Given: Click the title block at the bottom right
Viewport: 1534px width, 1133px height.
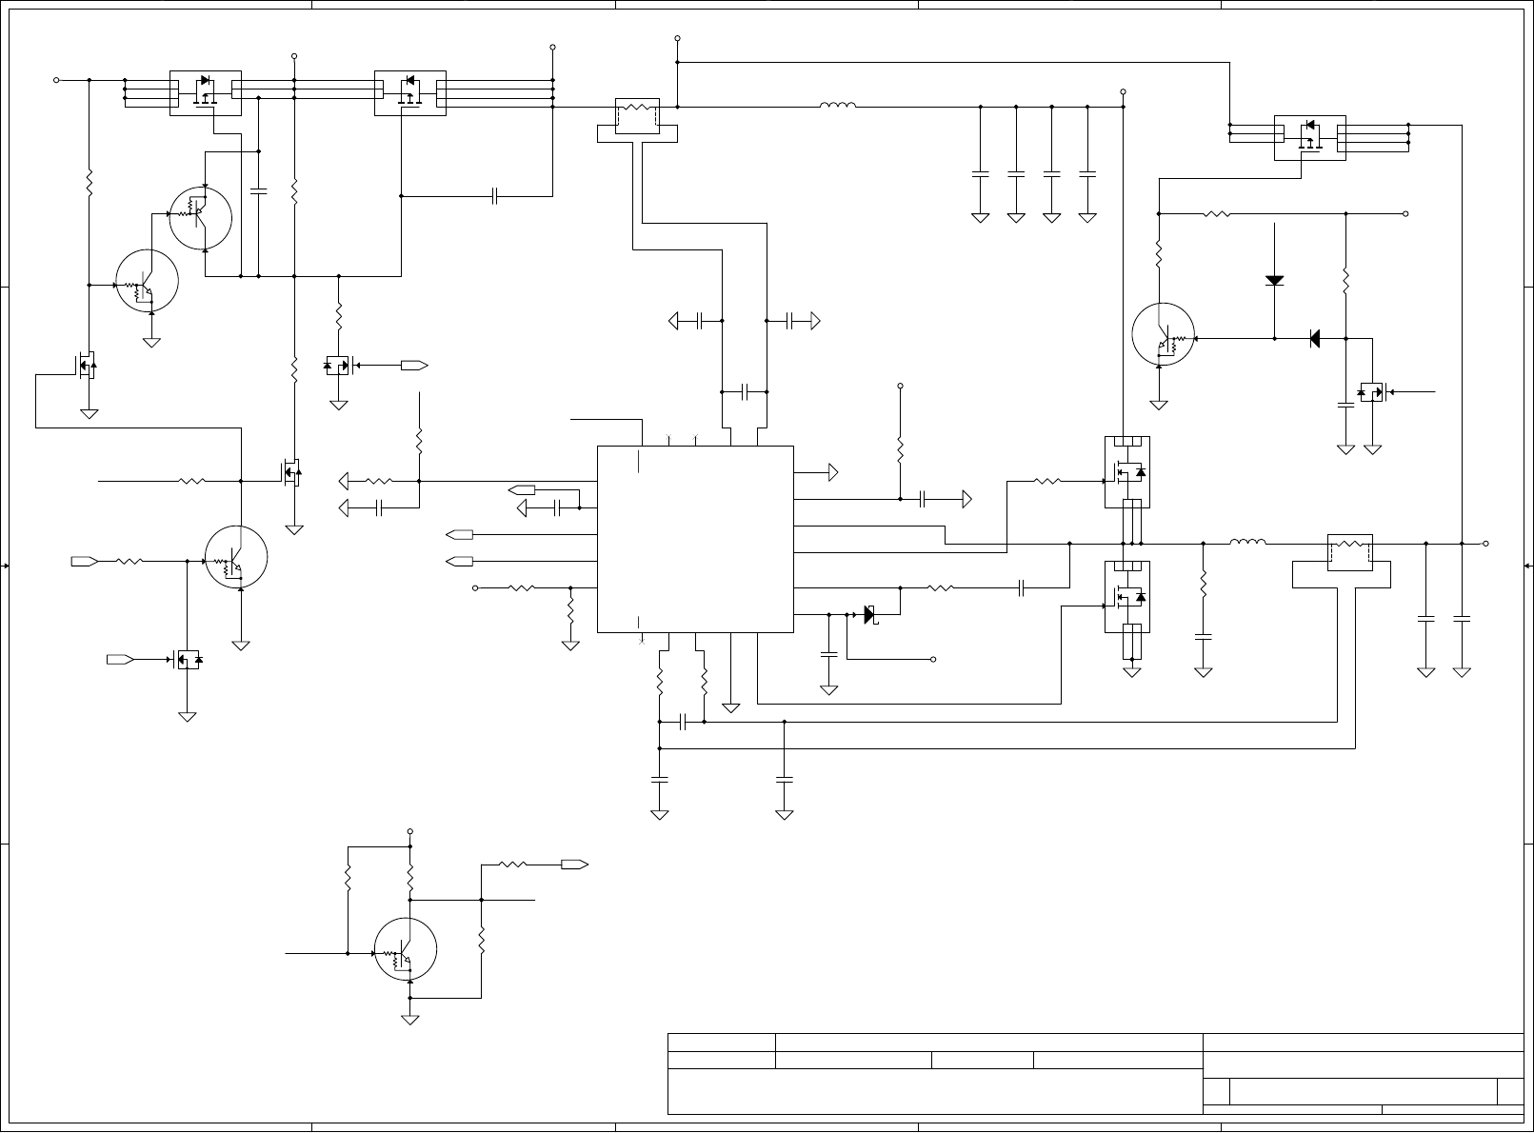Looking at the screenshot, I should click(1096, 1073).
